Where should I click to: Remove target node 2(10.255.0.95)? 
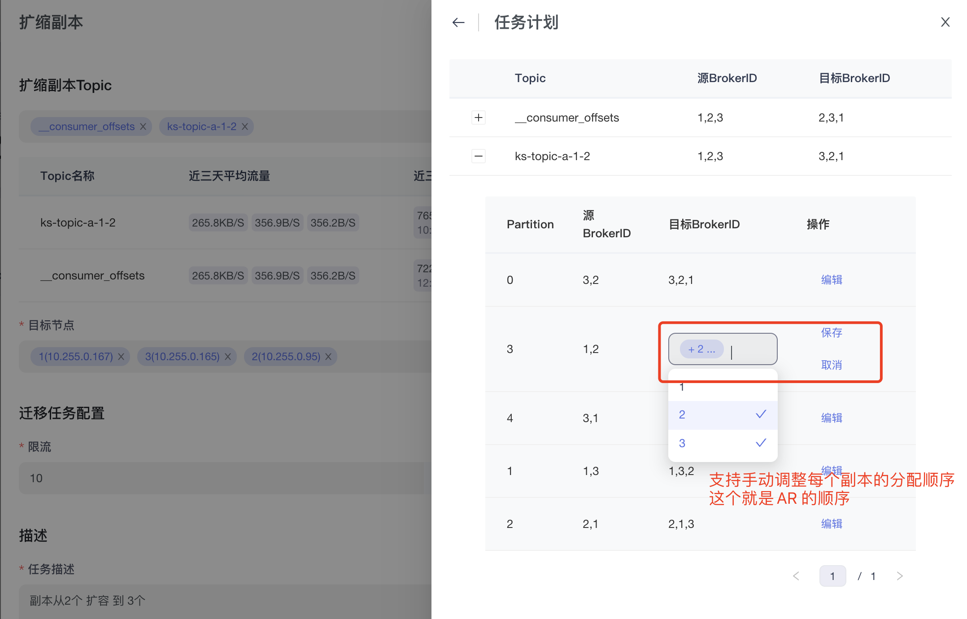pos(328,357)
